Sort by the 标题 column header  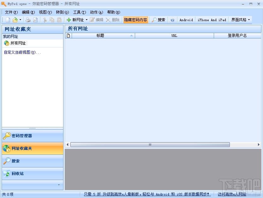click(x=103, y=36)
